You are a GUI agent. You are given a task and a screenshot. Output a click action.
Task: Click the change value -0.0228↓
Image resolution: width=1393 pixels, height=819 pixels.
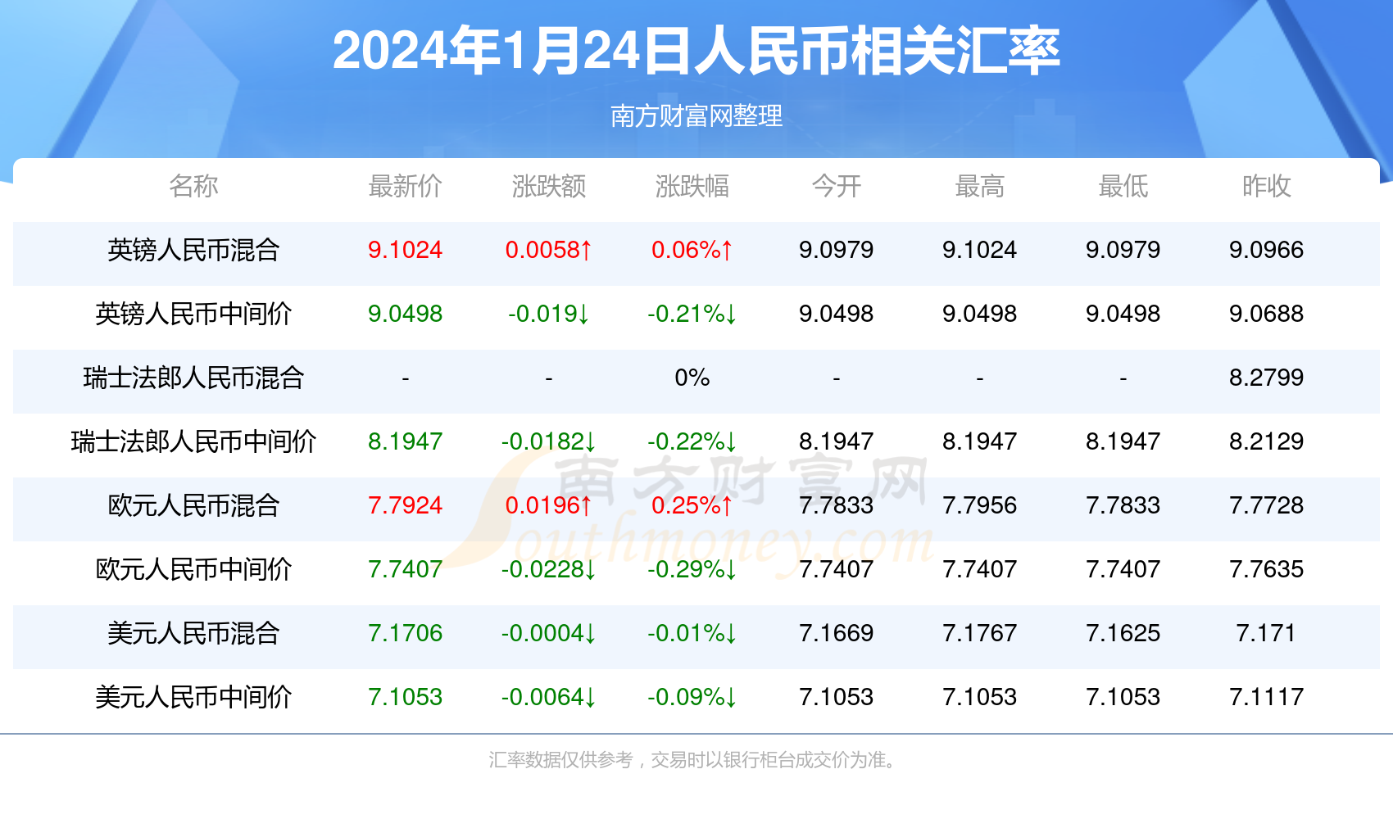click(x=549, y=569)
